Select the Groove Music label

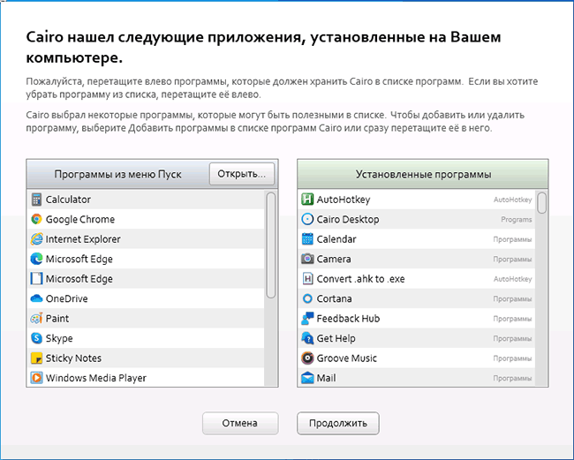(347, 358)
